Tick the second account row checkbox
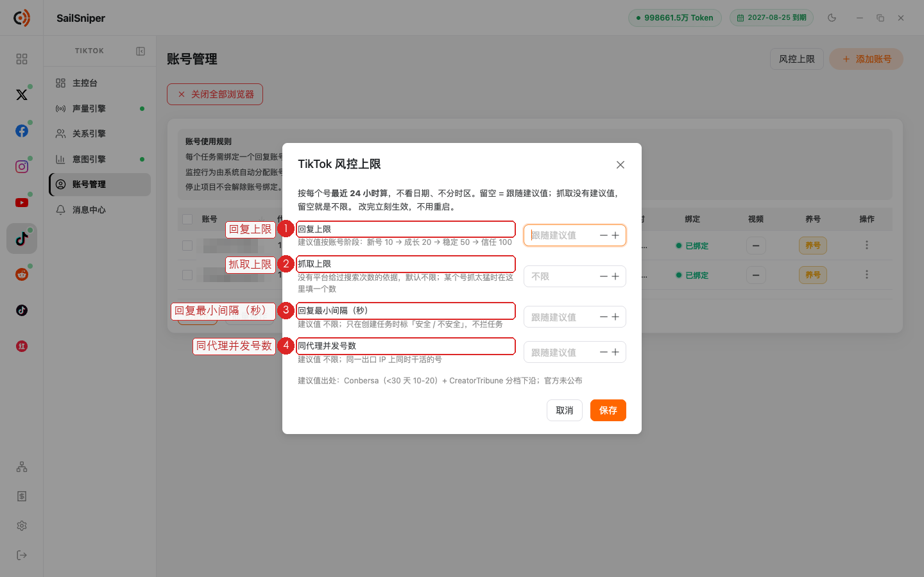This screenshot has height=577, width=924. [187, 275]
